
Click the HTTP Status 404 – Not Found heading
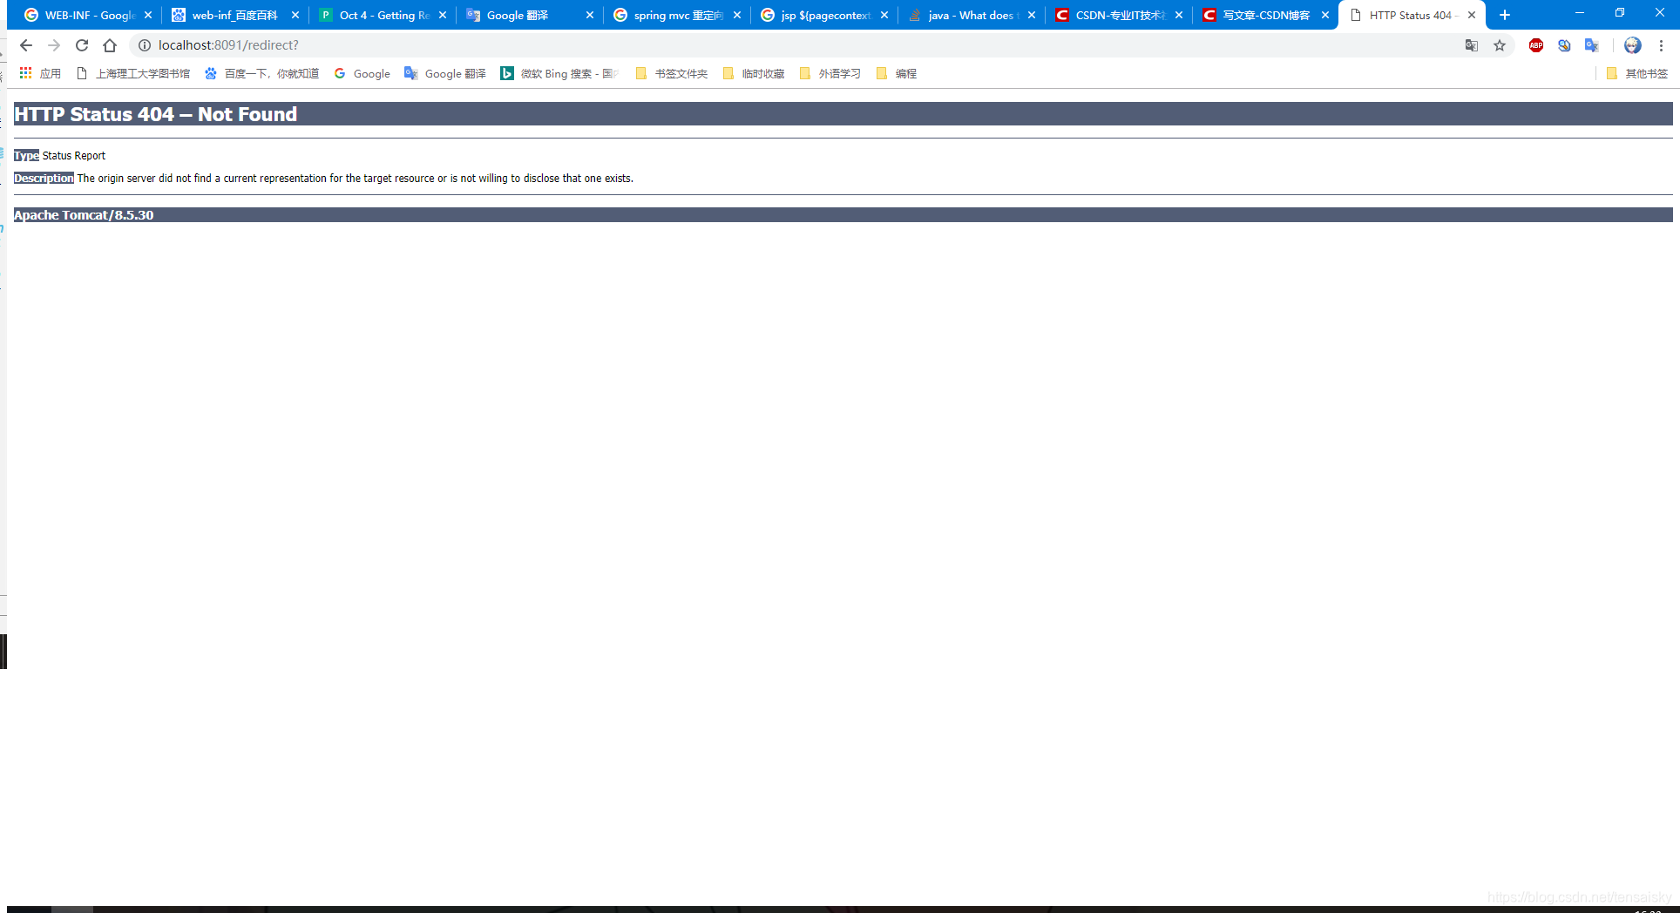156,114
